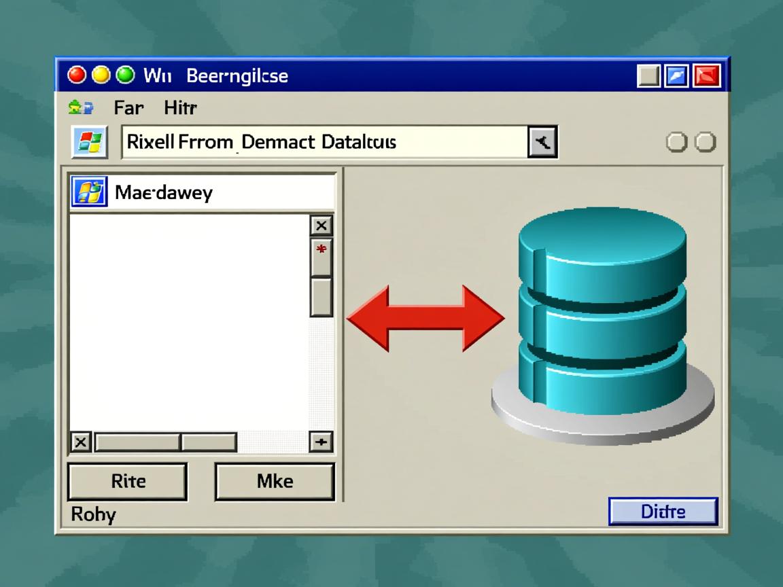Image resolution: width=783 pixels, height=587 pixels.
Task: Expand the Rixell From Demact dropdown arrow
Action: pyautogui.click(x=542, y=142)
